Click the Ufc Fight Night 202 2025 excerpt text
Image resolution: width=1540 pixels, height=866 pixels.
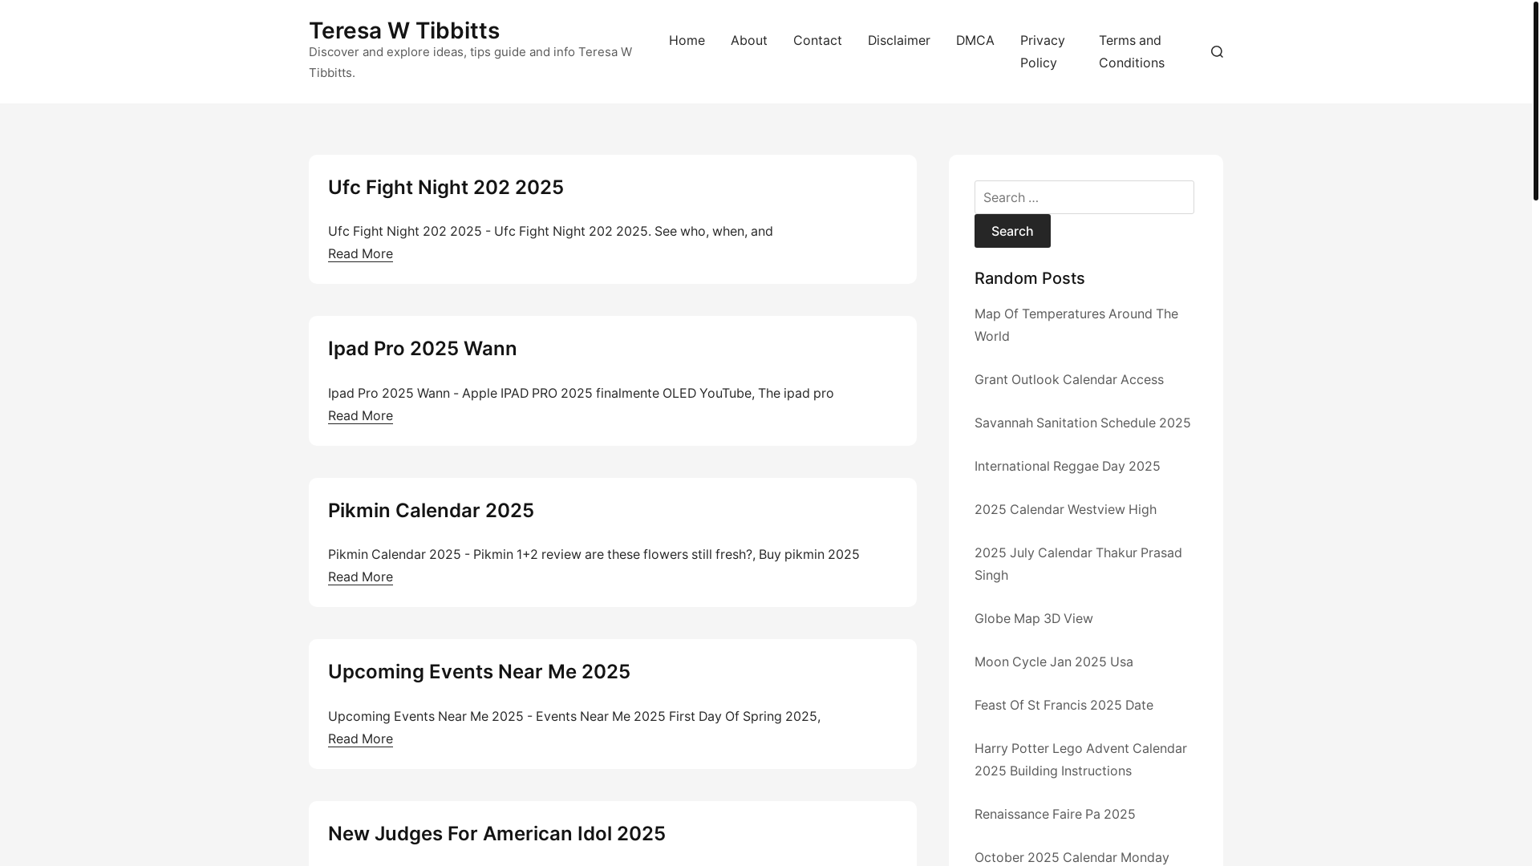(x=550, y=231)
